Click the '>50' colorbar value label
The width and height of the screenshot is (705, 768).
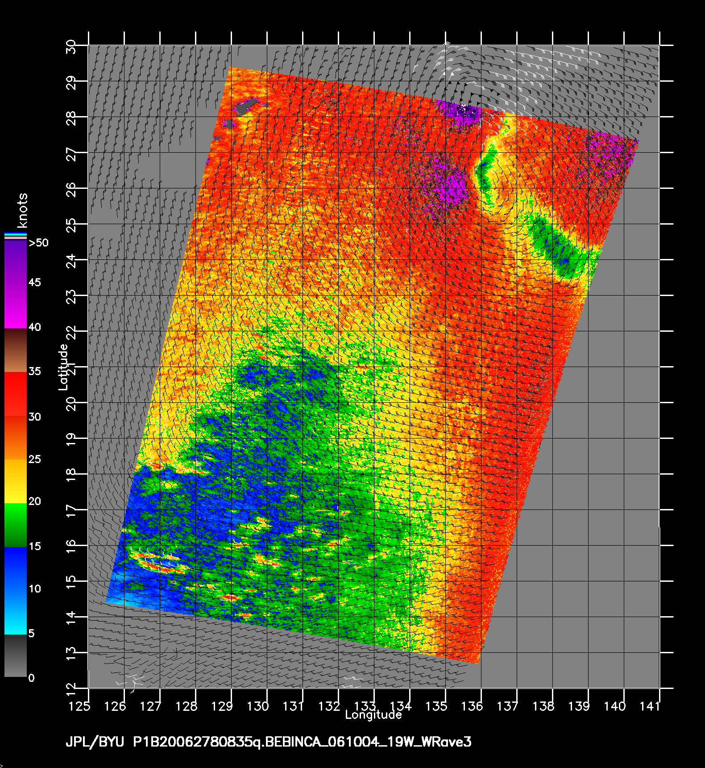coord(38,243)
